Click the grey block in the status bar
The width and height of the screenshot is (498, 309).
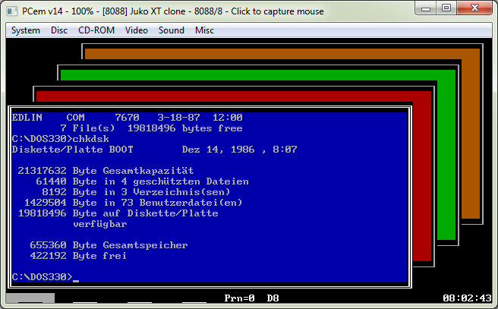pyautogui.click(x=30, y=298)
